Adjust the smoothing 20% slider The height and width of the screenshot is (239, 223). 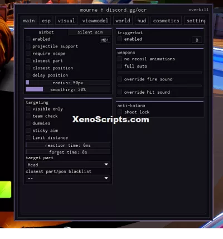pyautogui.click(x=68, y=89)
